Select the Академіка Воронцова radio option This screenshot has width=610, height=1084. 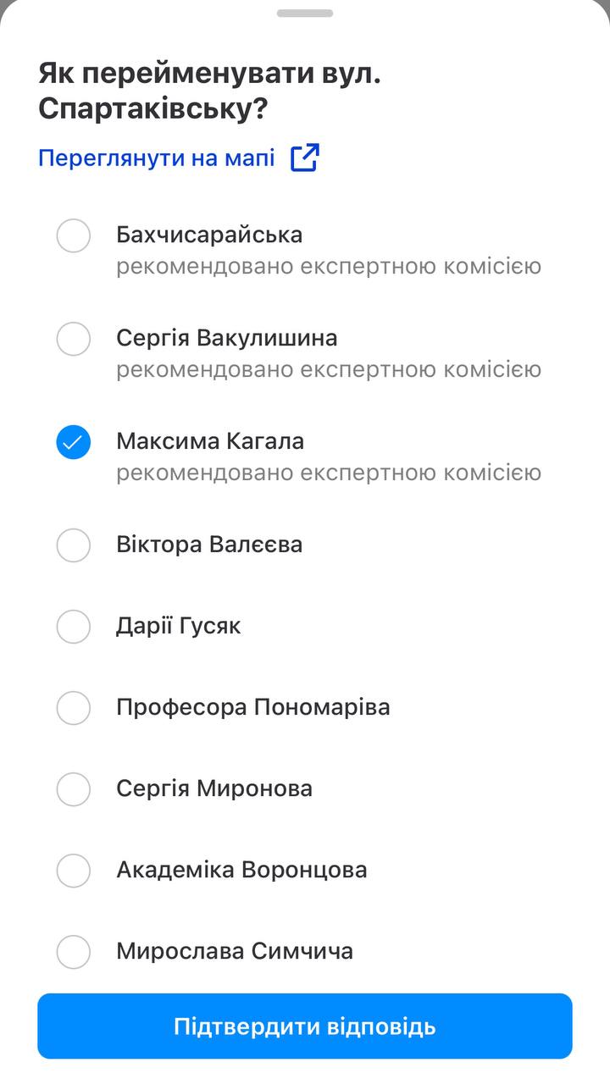(74, 871)
